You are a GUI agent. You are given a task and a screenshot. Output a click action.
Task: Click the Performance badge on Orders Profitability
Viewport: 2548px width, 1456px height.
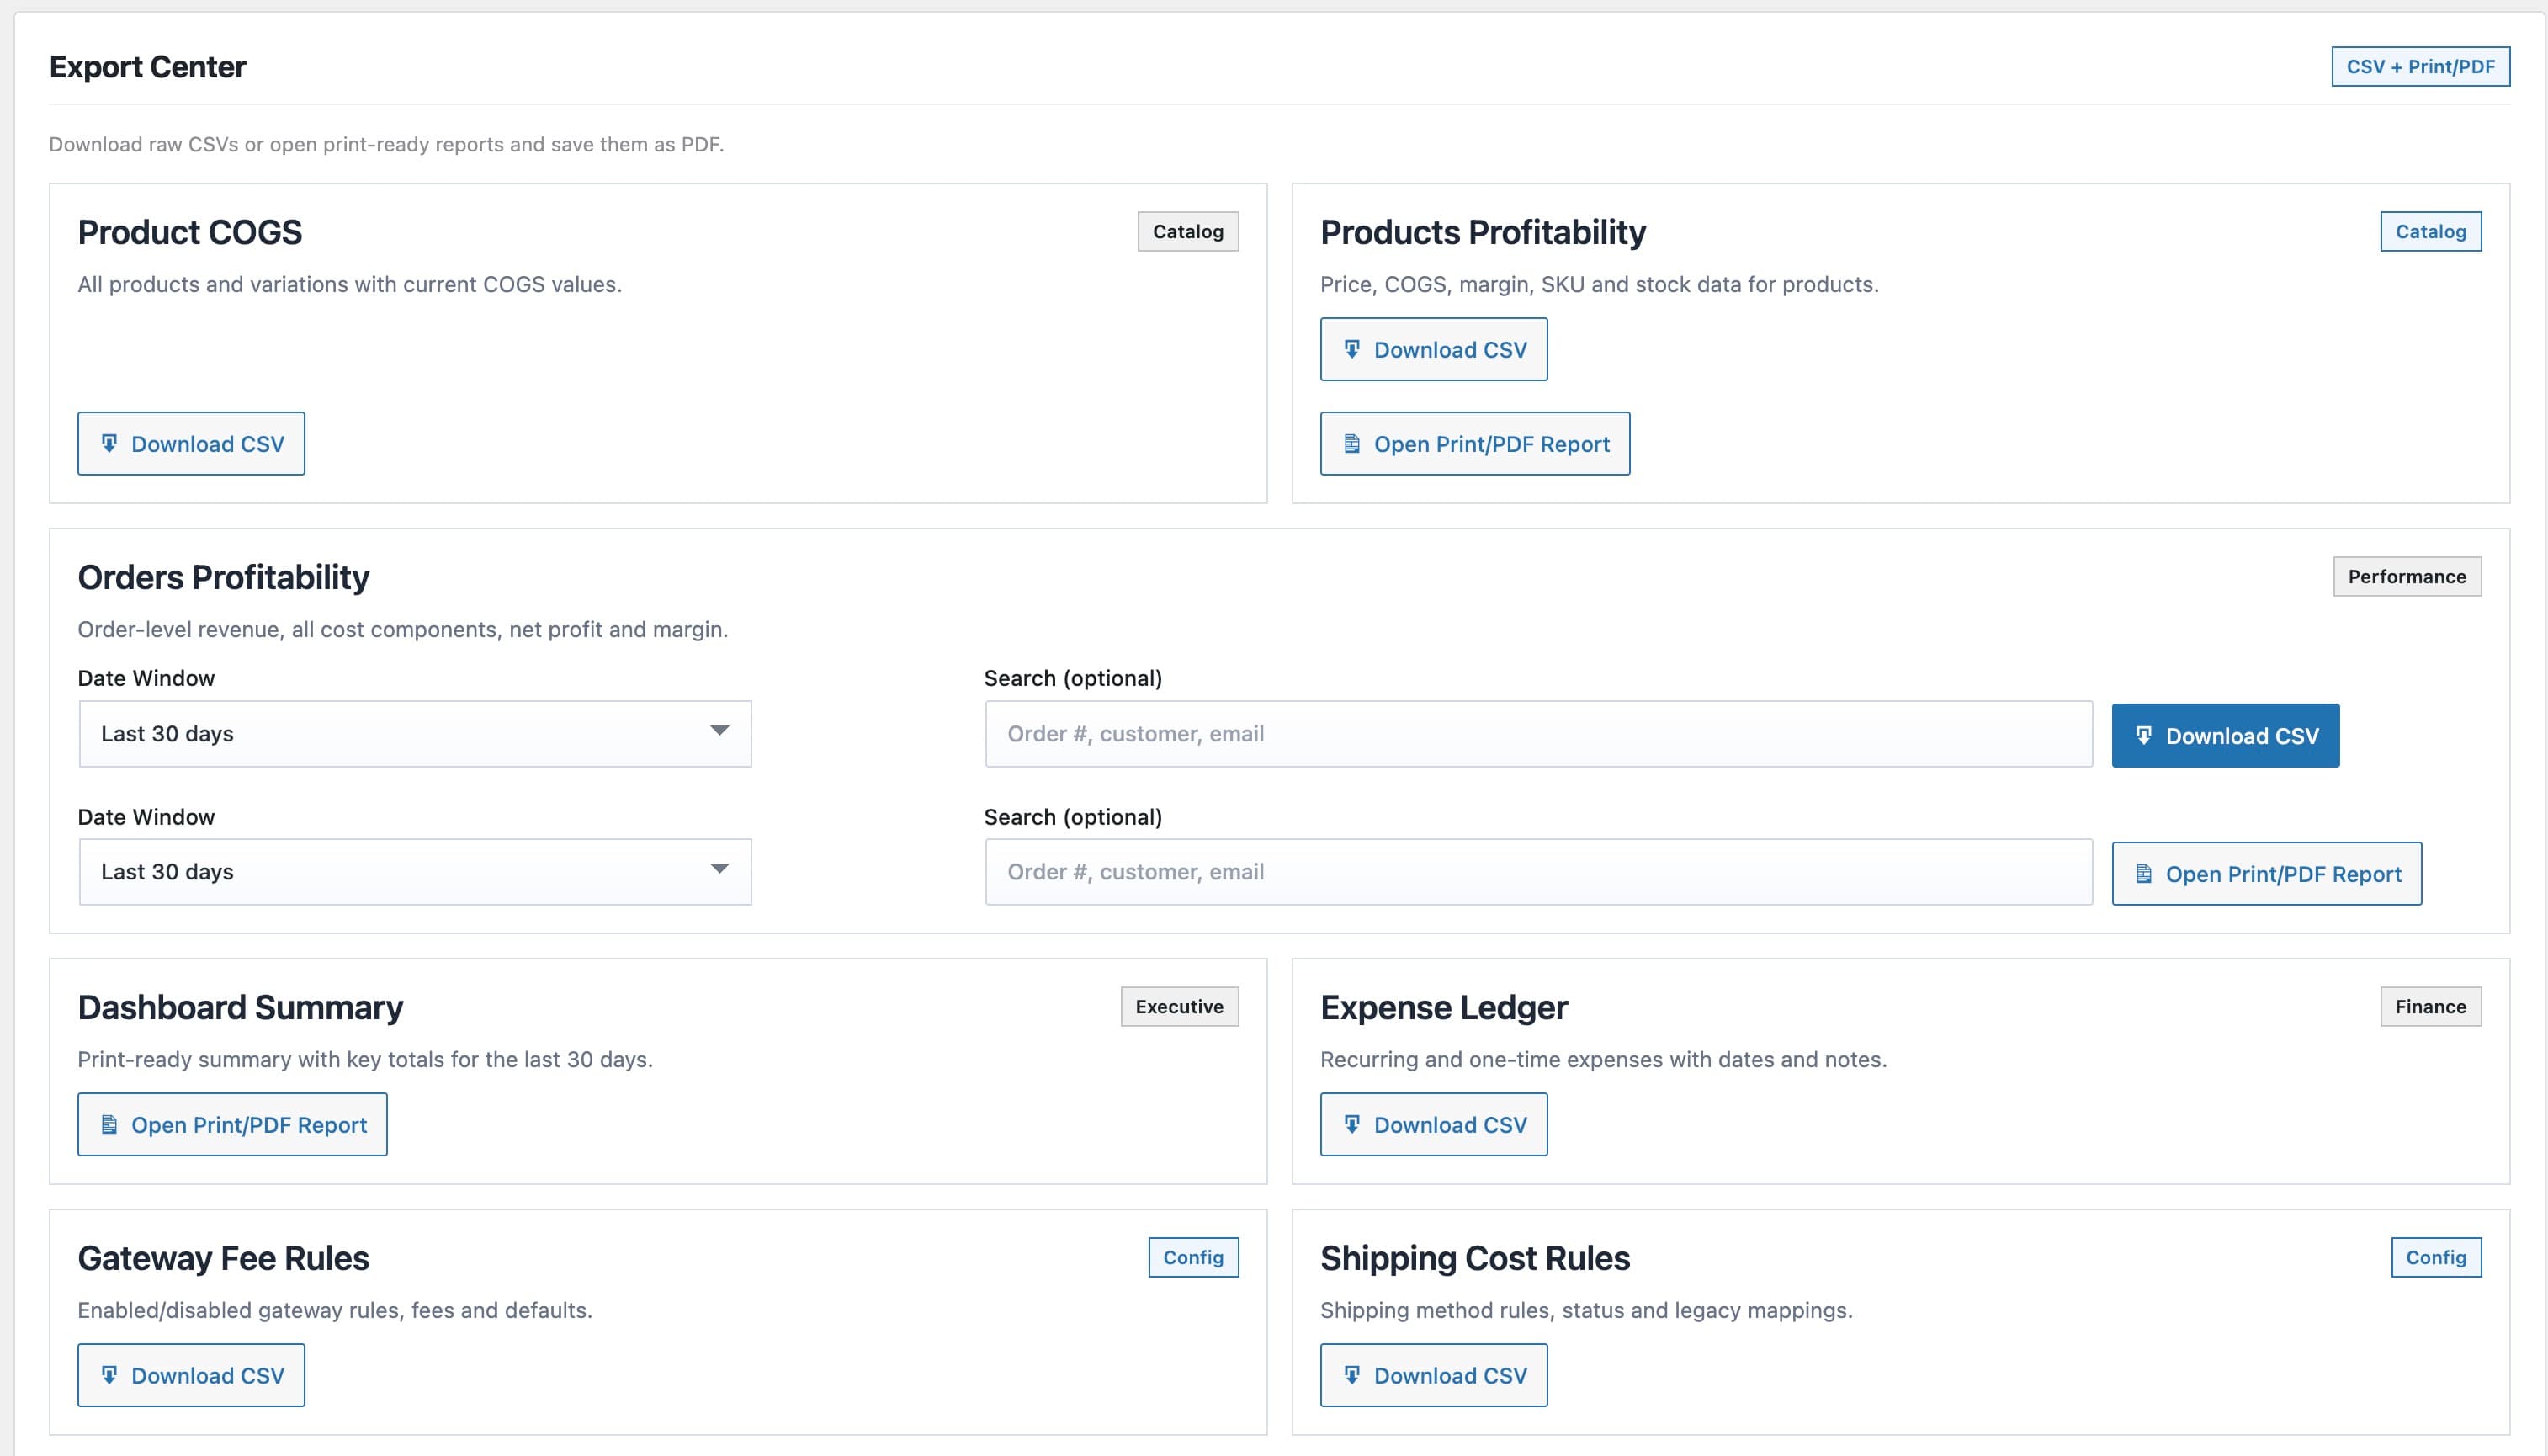[x=2406, y=576]
